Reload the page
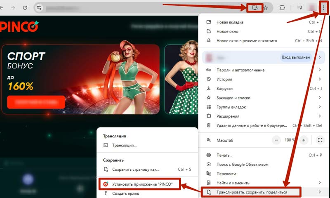 tap(25, 7)
